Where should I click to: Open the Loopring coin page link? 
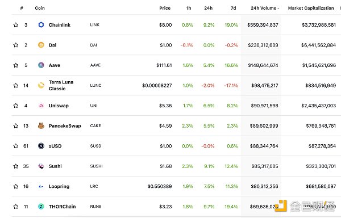tap(59, 186)
